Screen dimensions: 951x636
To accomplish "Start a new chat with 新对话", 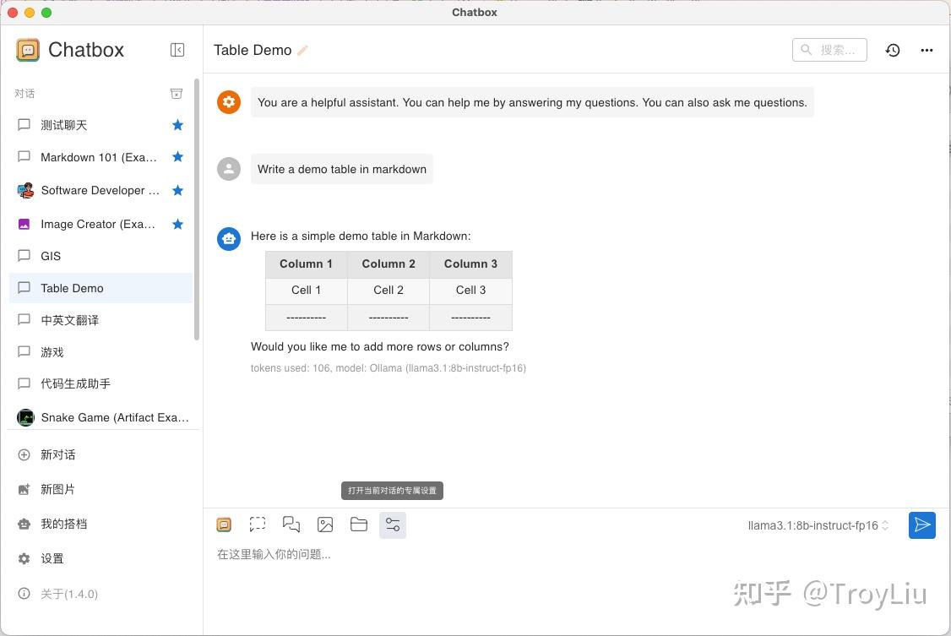I will pos(57,454).
